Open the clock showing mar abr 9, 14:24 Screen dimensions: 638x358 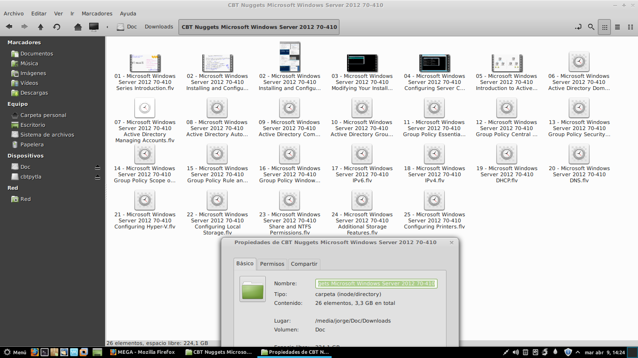click(605, 352)
